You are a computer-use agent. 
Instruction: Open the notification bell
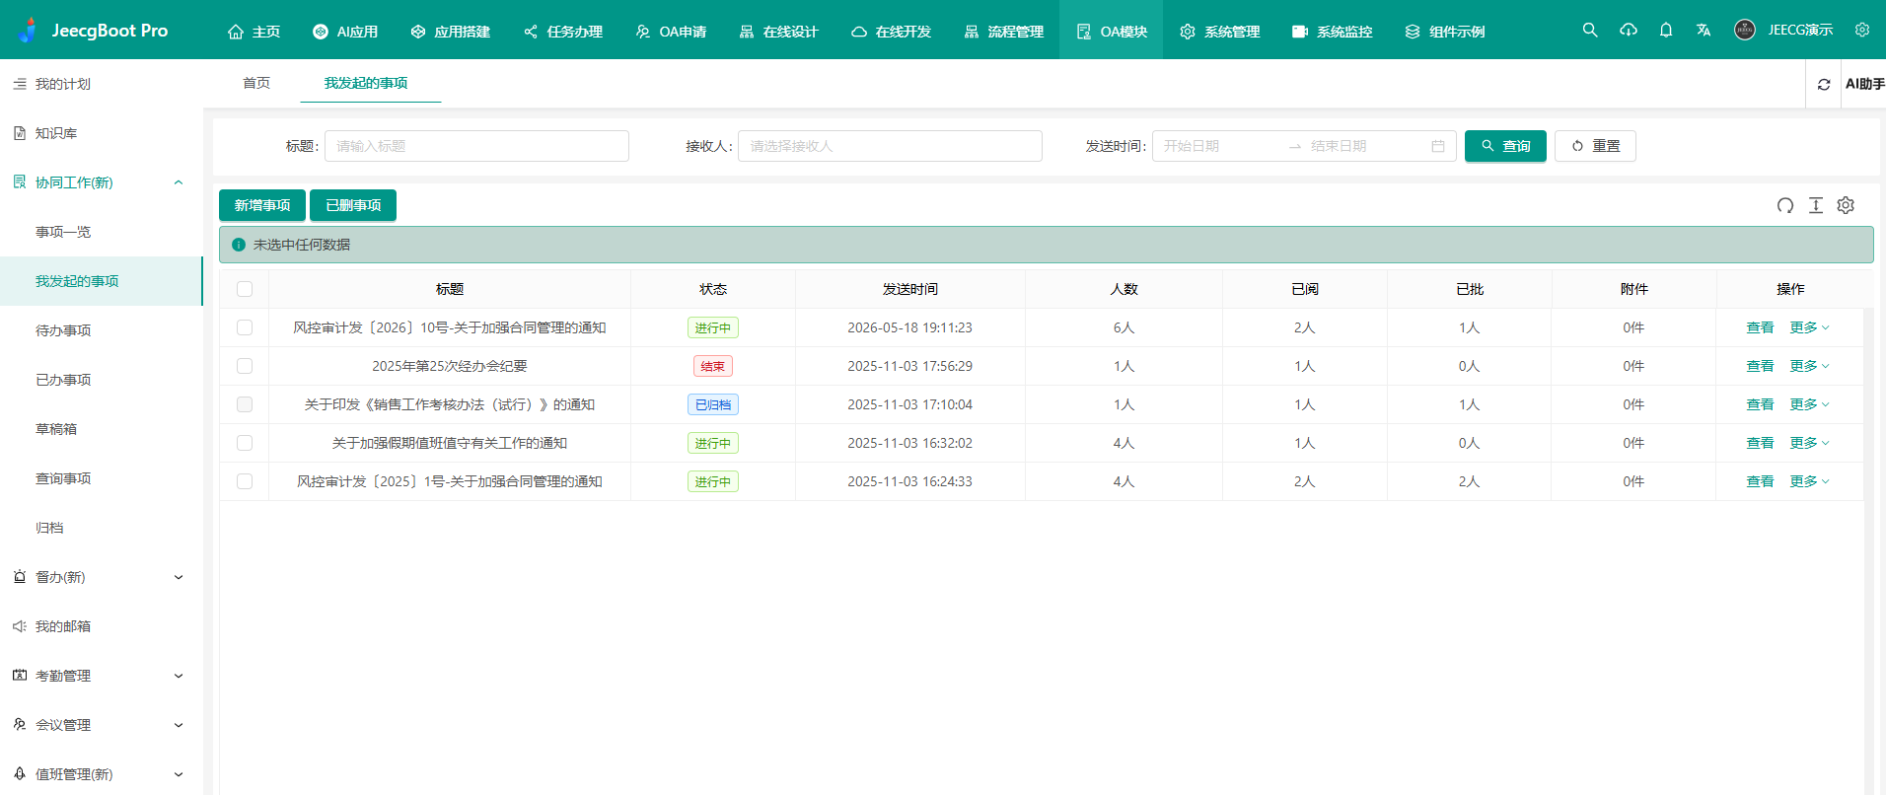point(1666,30)
